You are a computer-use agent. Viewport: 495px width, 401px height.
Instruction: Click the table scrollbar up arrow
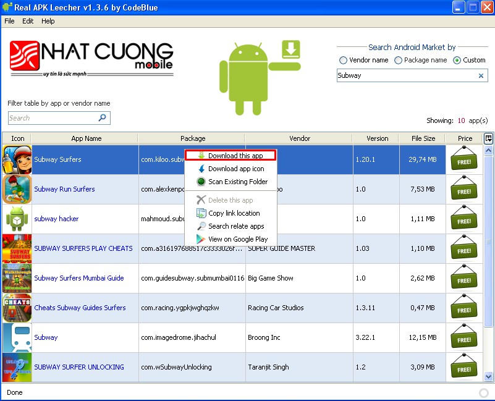coord(488,151)
